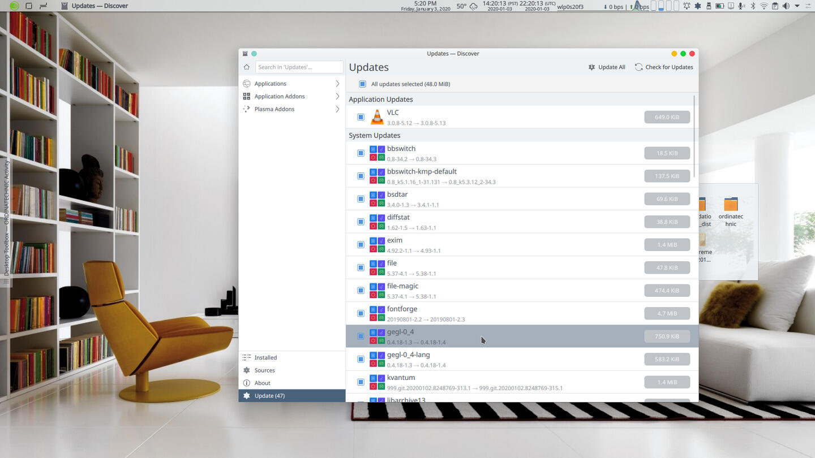
Task: Click the Sources gear icon
Action: (x=246, y=370)
